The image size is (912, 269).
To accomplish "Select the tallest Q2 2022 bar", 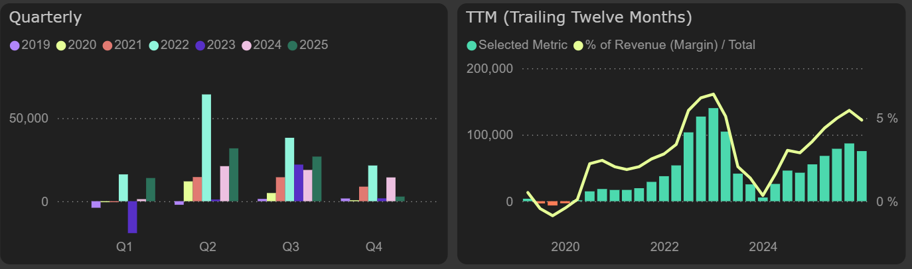I will [x=206, y=147].
